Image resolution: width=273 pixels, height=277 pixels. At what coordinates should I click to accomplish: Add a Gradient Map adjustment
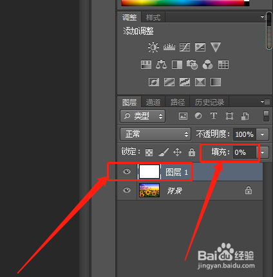point(216,82)
